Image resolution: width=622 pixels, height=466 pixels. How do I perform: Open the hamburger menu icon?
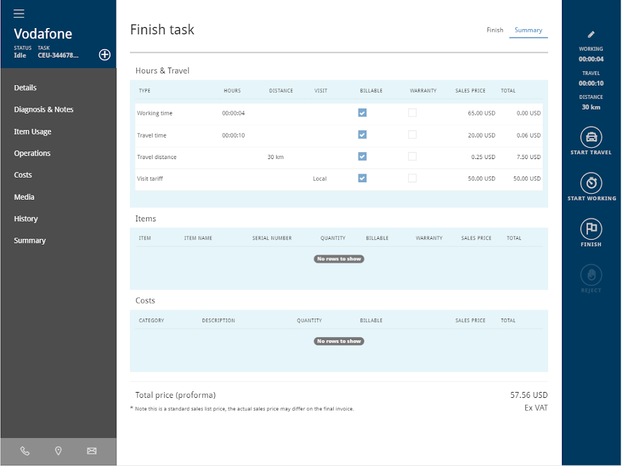pyautogui.click(x=19, y=13)
